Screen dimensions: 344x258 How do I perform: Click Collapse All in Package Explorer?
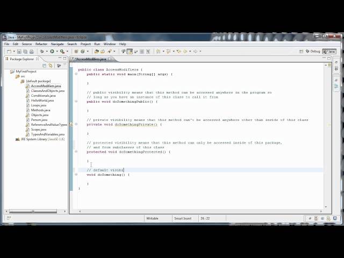click(44, 66)
